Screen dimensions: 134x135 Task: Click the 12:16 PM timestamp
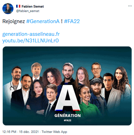pyautogui.click(x=9, y=132)
